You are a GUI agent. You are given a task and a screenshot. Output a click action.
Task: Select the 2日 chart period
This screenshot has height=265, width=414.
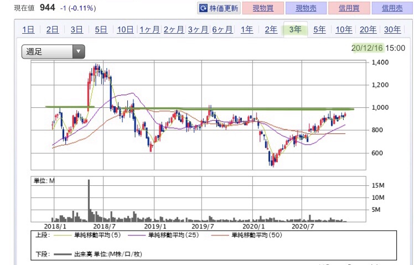[53, 29]
